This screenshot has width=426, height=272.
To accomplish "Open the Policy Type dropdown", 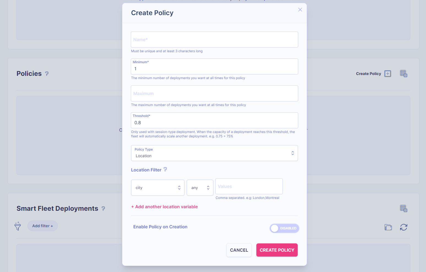I will 214,153.
